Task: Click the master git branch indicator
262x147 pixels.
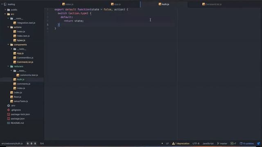Action: pos(222,143)
